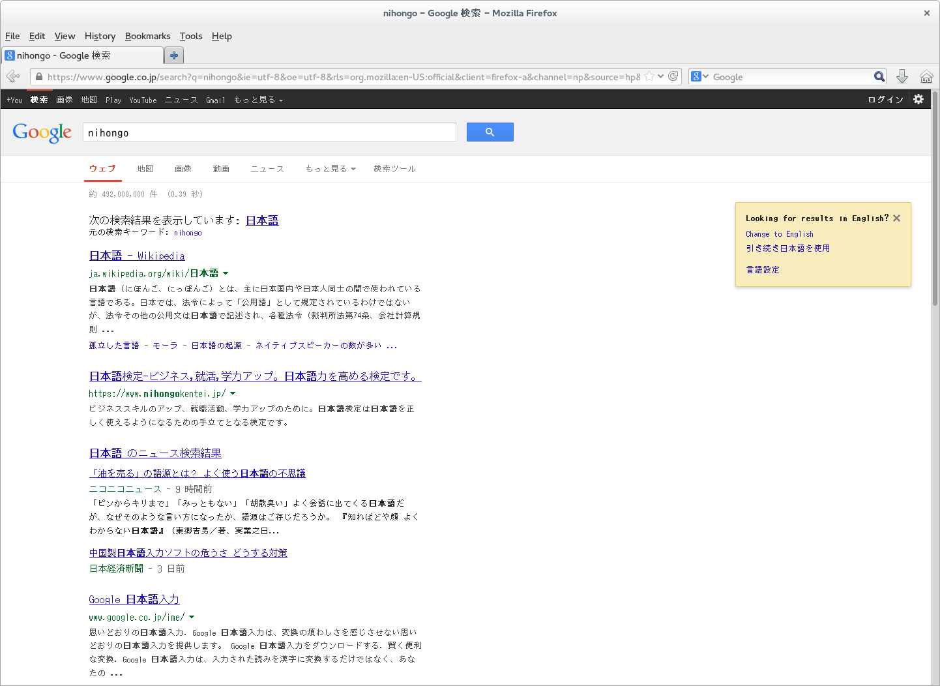940x686 pixels.
Task: Click the 日本語の起源 sitelink
Action: point(216,346)
